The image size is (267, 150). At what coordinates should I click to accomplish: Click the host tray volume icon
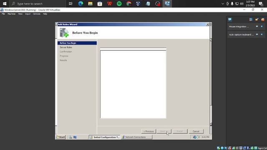tap(242, 4)
